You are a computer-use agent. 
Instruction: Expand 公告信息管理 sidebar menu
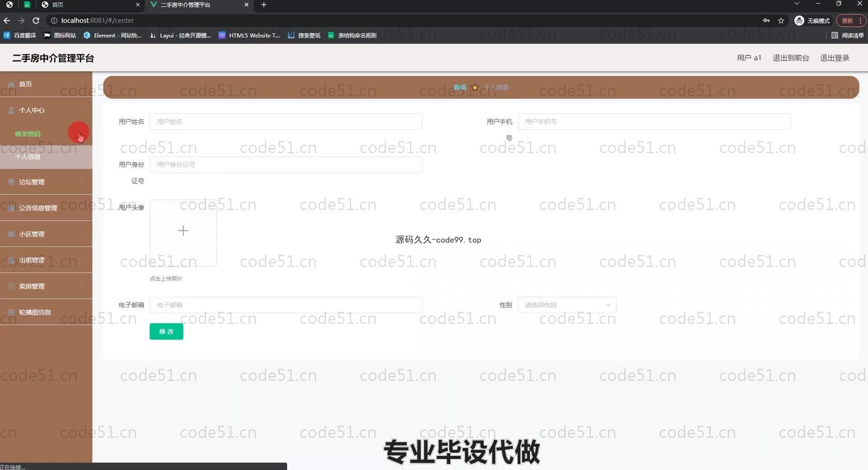tap(46, 208)
